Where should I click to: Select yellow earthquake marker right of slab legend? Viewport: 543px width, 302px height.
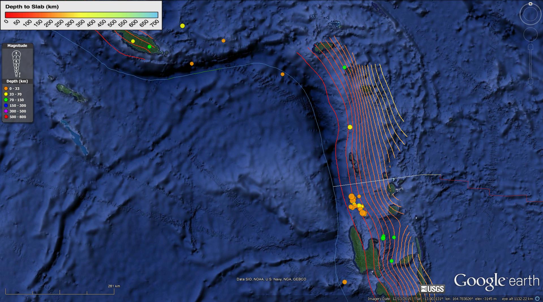pyautogui.click(x=182, y=26)
